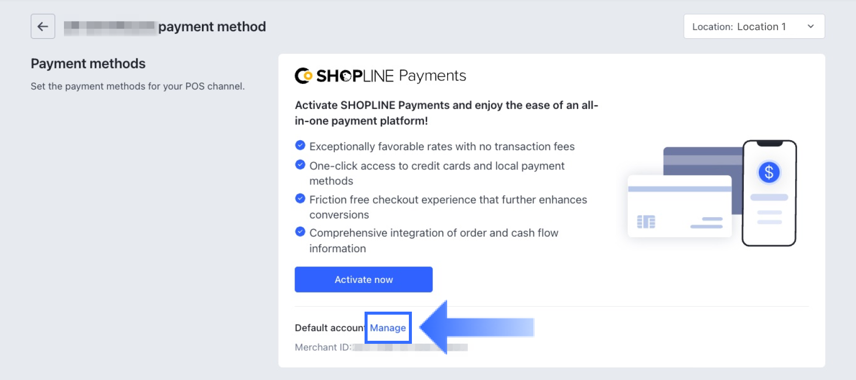This screenshot has width=856, height=380.
Task: Click the payment method page title
Action: (212, 27)
